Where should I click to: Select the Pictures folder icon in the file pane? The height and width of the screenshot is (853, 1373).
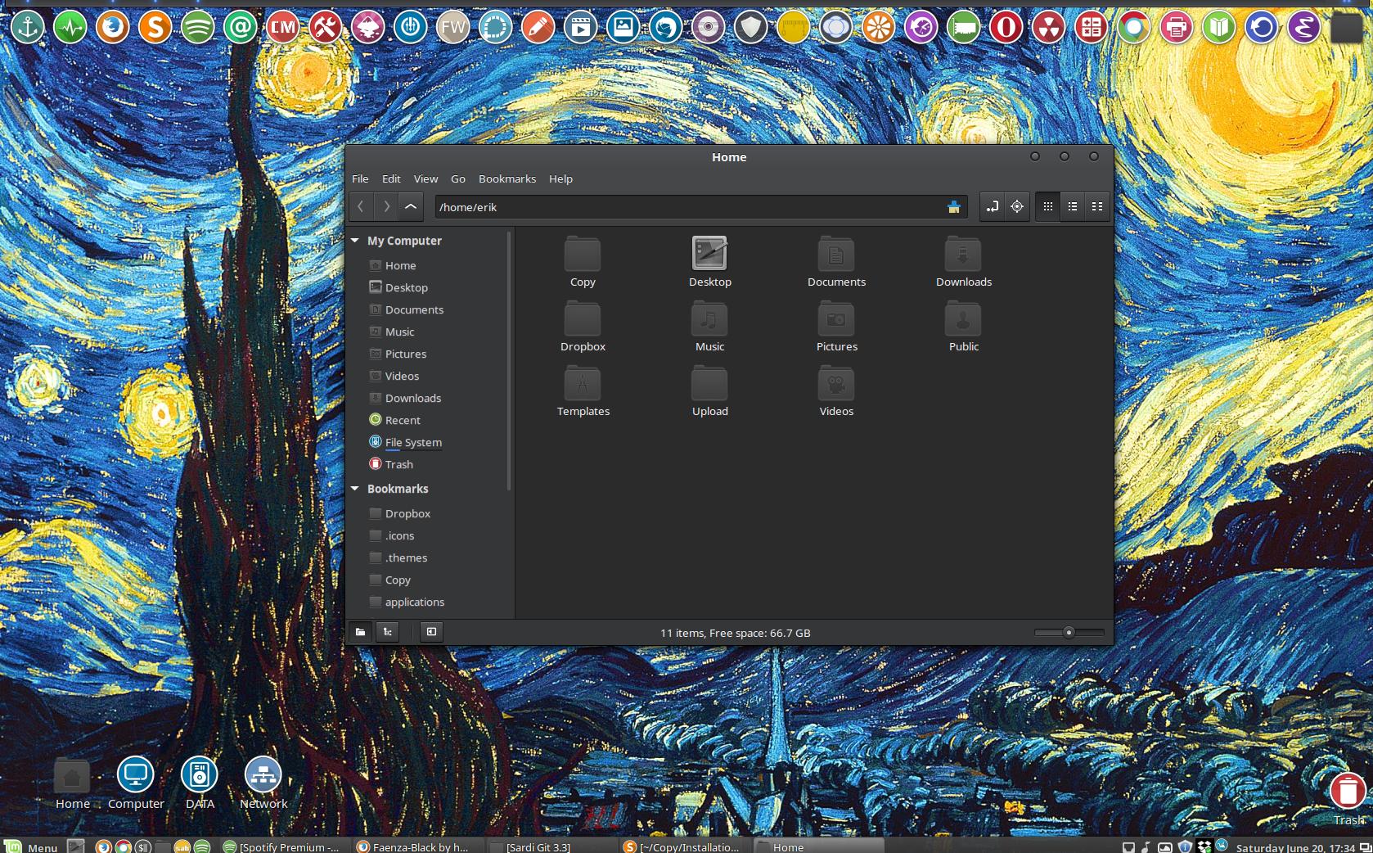tap(836, 318)
